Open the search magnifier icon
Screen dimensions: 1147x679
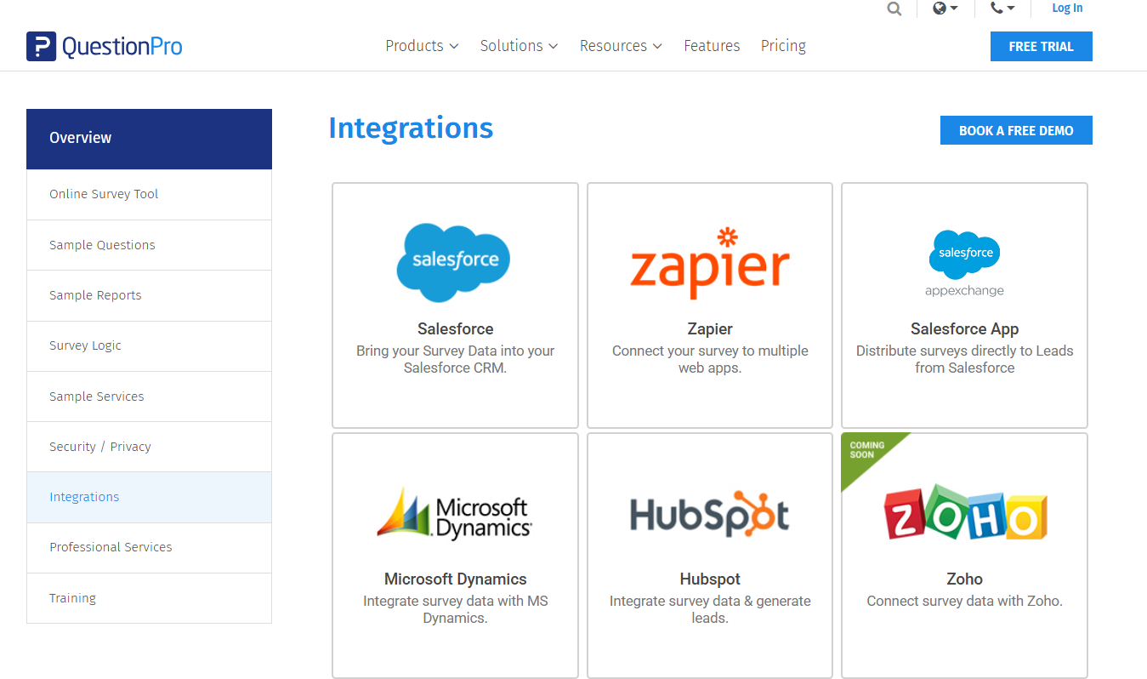click(x=894, y=9)
